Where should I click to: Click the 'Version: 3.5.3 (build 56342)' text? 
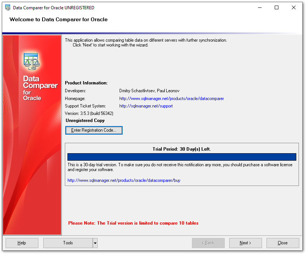click(89, 113)
